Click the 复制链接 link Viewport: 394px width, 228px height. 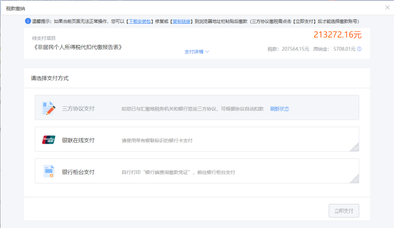pyautogui.click(x=181, y=21)
